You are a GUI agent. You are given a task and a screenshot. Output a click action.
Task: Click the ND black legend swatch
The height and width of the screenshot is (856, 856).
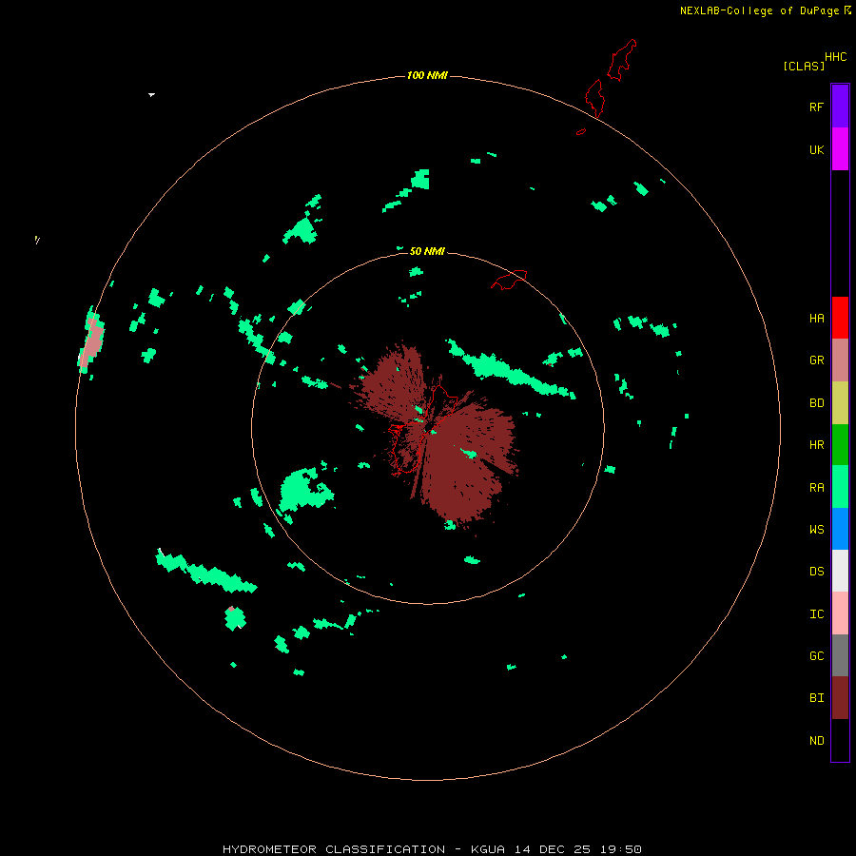coord(840,740)
